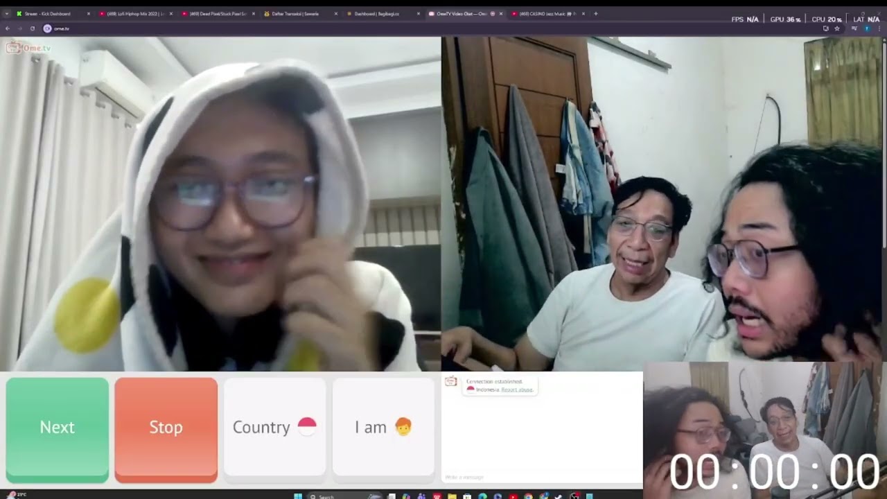This screenshot has width=887, height=499.
Task: Click the browser back arrow
Action: pyautogui.click(x=8, y=28)
